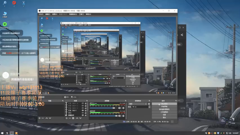
Task: Click 开始录制 start recording button
Action: (164, 106)
